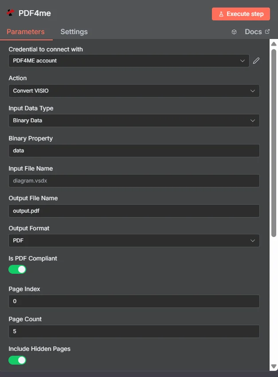
Task: Click the Page Count input field
Action: pos(134,331)
